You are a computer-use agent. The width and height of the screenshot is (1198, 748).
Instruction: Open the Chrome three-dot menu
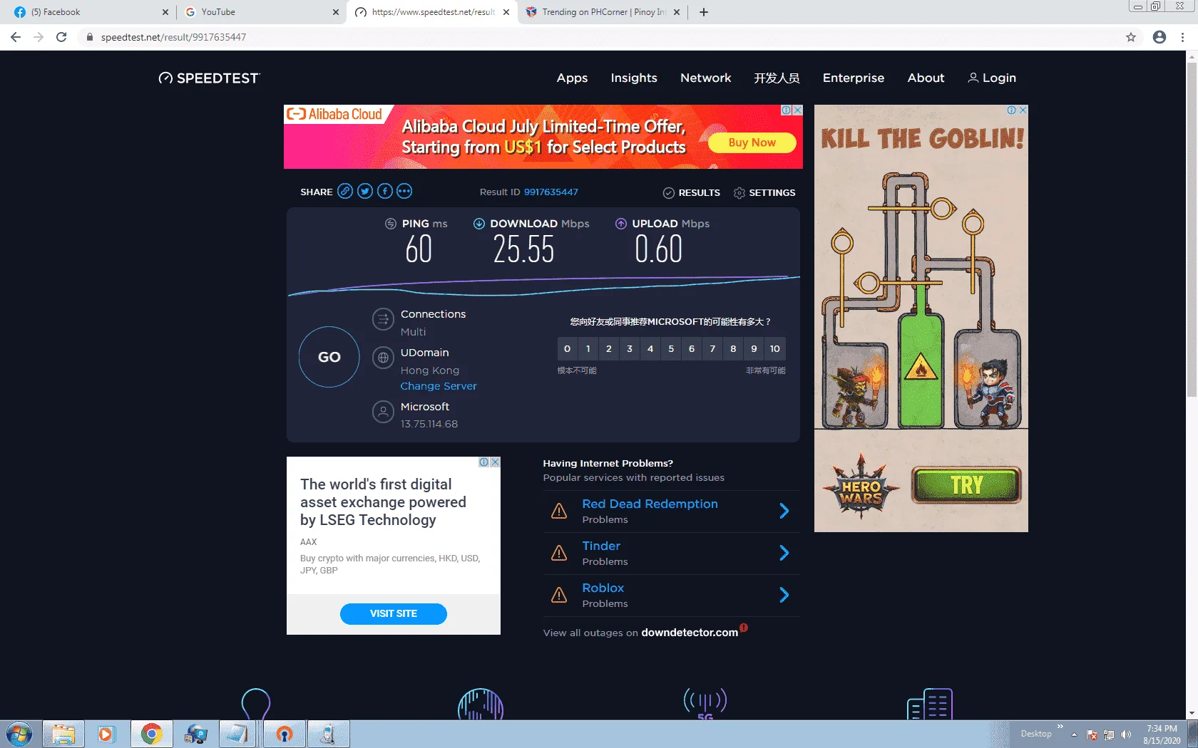[1183, 37]
